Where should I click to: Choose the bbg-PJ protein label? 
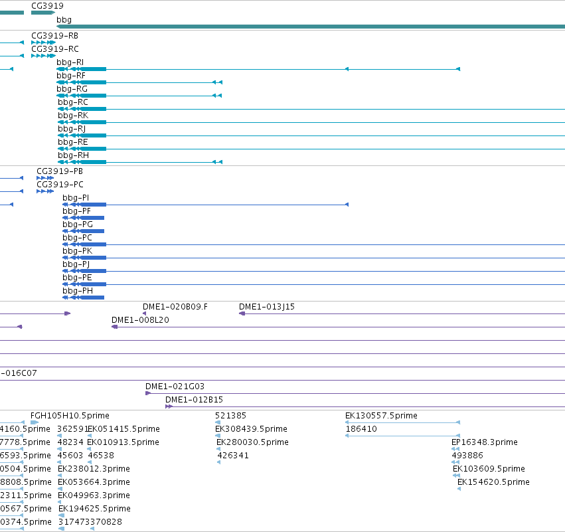coord(76,264)
